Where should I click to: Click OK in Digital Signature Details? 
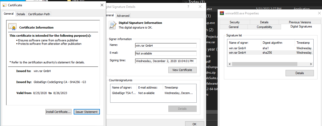194,124
